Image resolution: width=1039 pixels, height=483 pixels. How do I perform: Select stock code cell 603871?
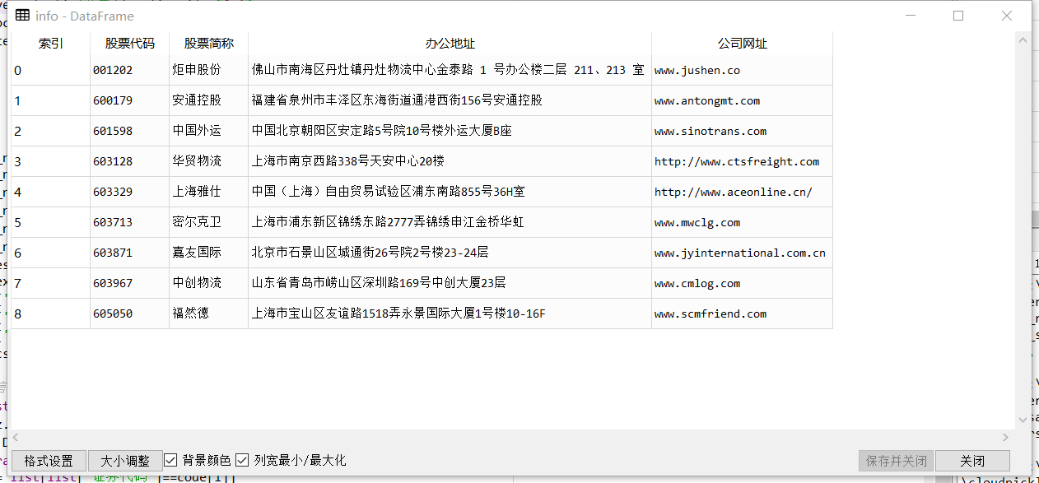click(130, 253)
